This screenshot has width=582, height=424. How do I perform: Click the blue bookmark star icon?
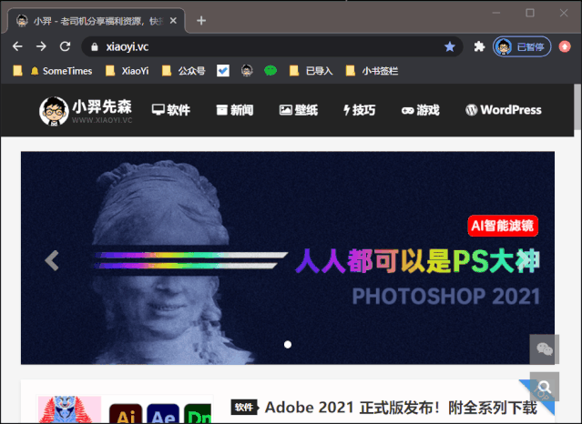[x=450, y=46]
